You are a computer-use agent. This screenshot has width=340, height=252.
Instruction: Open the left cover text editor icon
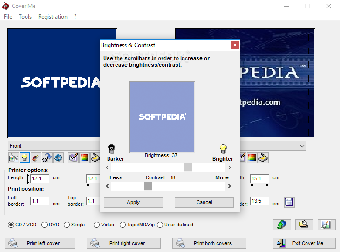73,157
